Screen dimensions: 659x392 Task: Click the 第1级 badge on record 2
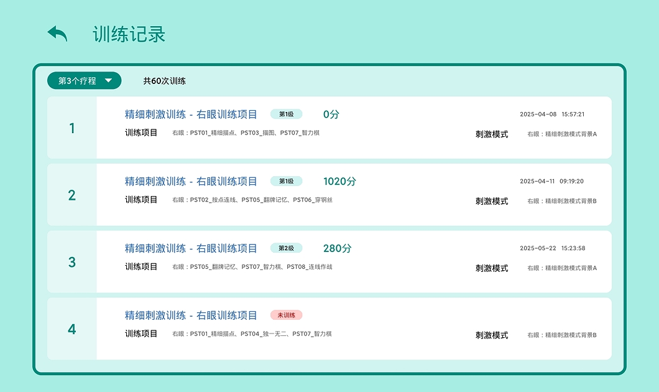point(287,181)
